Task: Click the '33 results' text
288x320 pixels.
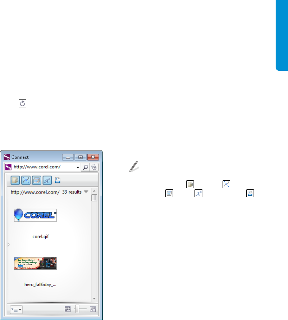Action: pyautogui.click(x=72, y=192)
